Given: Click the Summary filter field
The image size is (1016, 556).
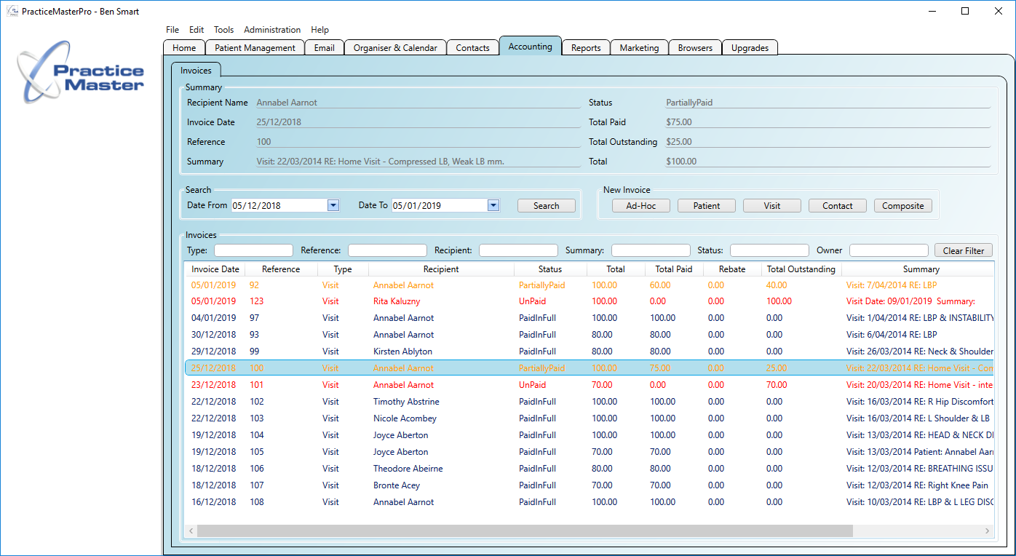Looking at the screenshot, I should (x=651, y=250).
